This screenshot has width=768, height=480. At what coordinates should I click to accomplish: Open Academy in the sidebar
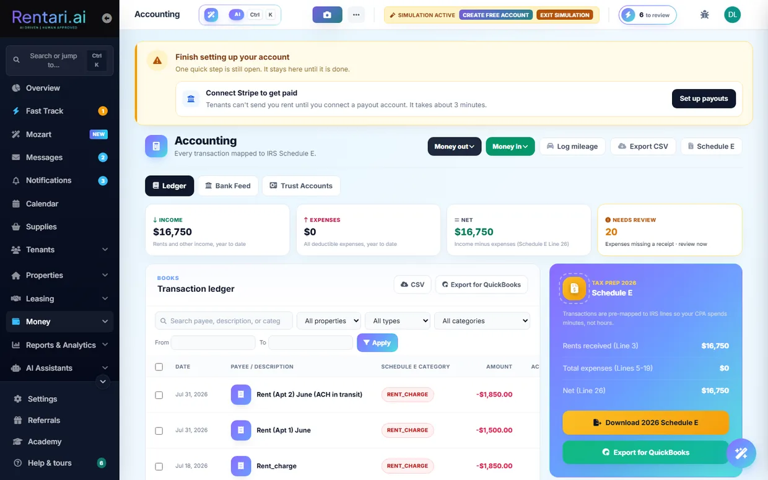[59, 442]
